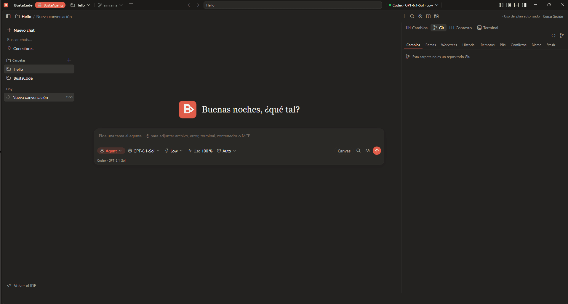Click Cerrar Sesión link

[553, 17]
